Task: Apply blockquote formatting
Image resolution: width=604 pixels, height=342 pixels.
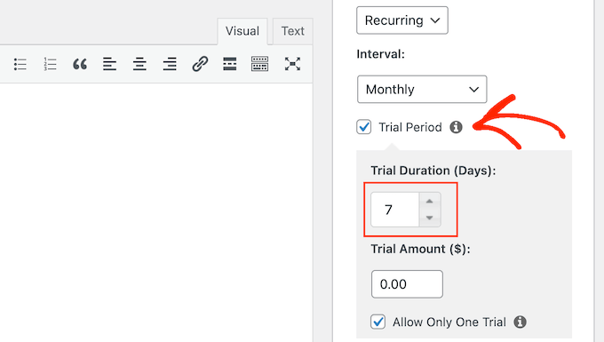Action: tap(80, 64)
